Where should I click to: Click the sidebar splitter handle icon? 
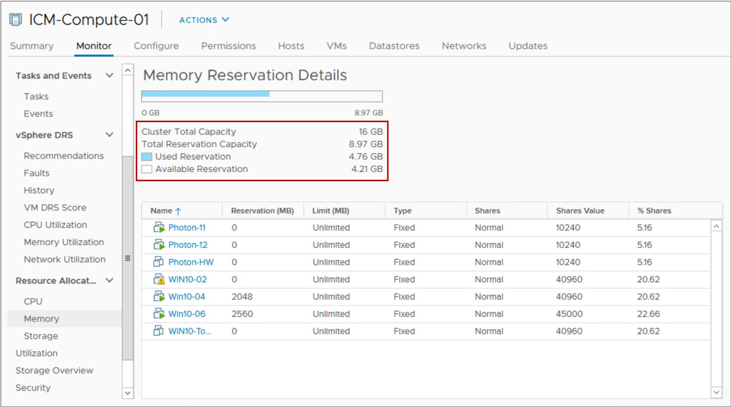(x=128, y=258)
